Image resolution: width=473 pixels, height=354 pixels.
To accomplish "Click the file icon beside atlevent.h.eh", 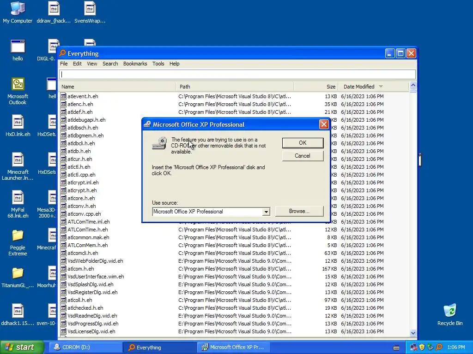I will 63,96.
